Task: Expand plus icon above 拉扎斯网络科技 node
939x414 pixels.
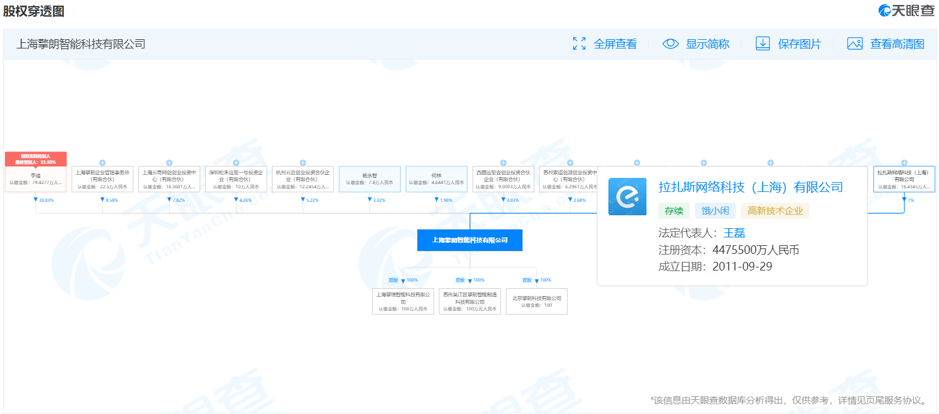Action: pyautogui.click(x=904, y=163)
